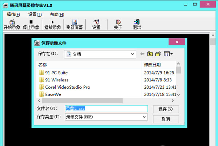Click the file list vertical scrollbar thumb
218x146 pixels.
179,70
